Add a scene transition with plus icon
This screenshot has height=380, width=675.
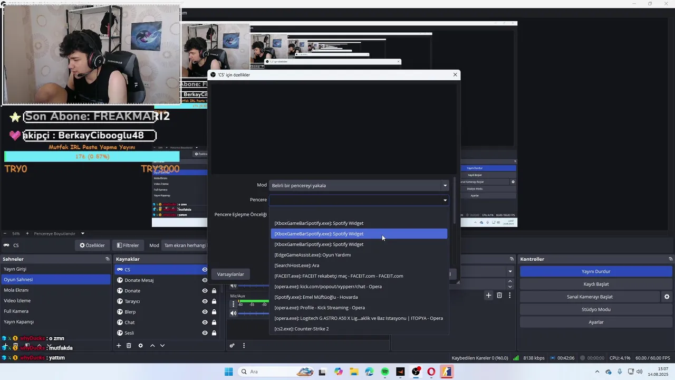pos(489,296)
